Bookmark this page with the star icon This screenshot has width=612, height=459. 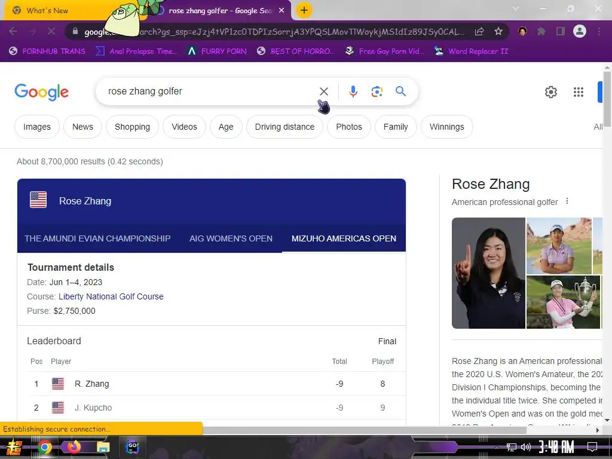pyautogui.click(x=498, y=32)
